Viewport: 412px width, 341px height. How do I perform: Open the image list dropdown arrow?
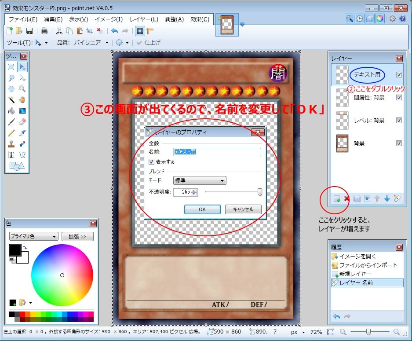tap(242, 25)
